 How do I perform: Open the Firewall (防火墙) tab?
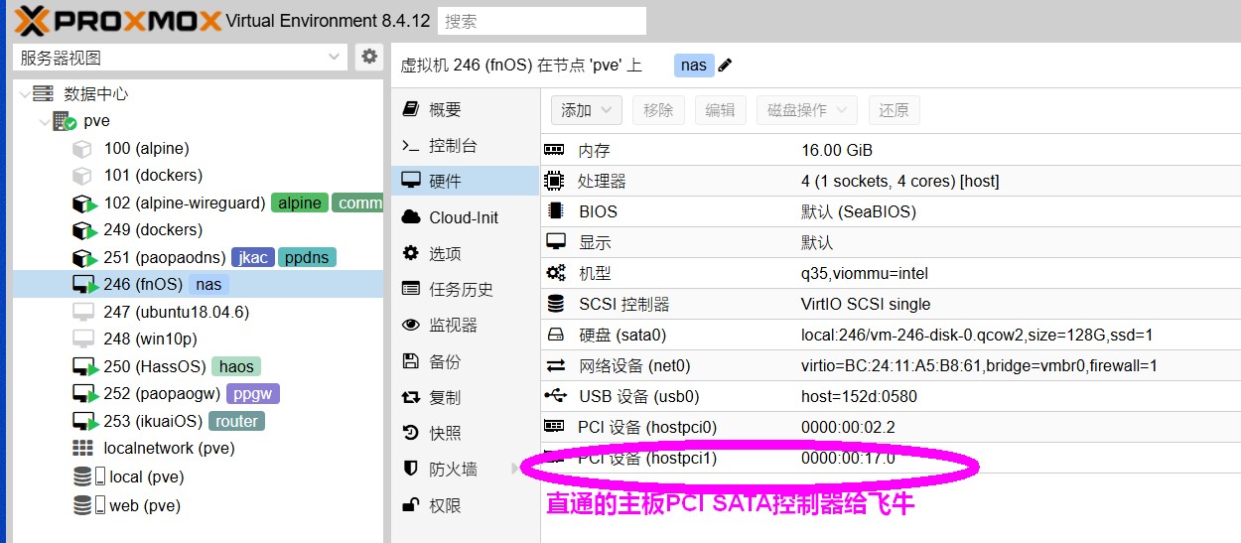pos(465,469)
